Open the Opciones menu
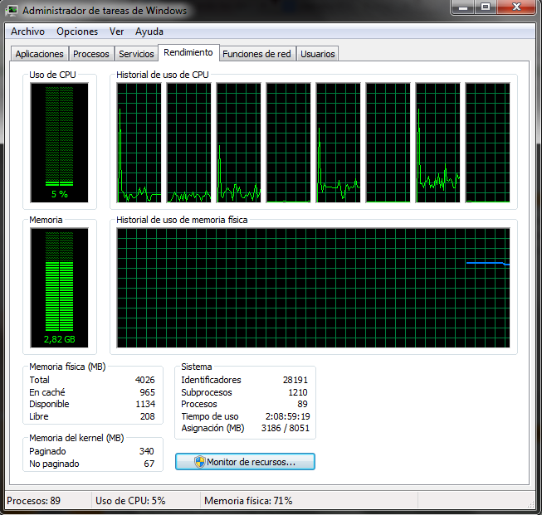542x515 pixels. coord(77,32)
